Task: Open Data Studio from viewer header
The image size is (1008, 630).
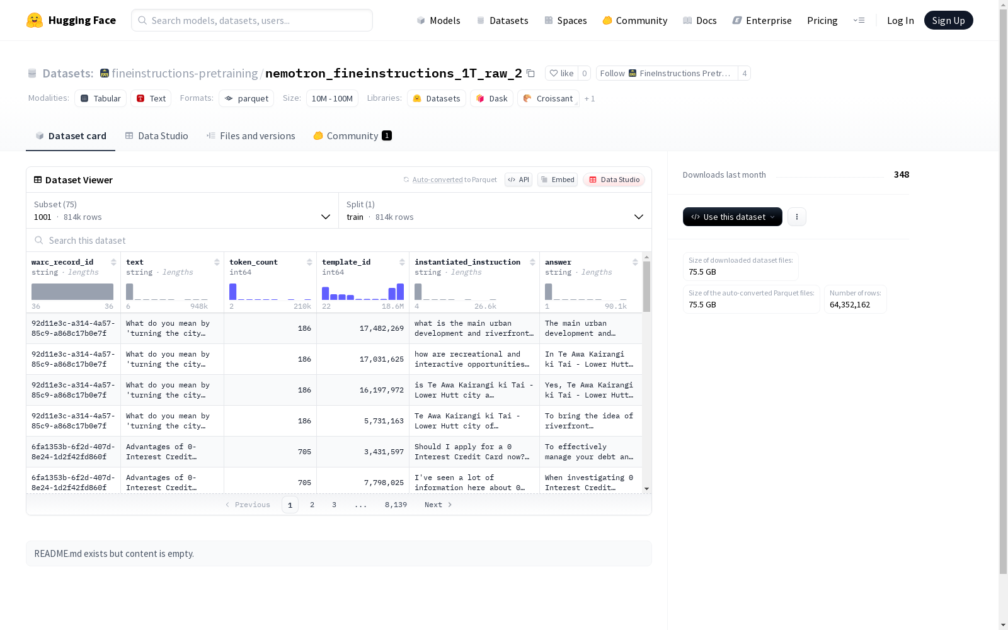Action: coord(614,180)
